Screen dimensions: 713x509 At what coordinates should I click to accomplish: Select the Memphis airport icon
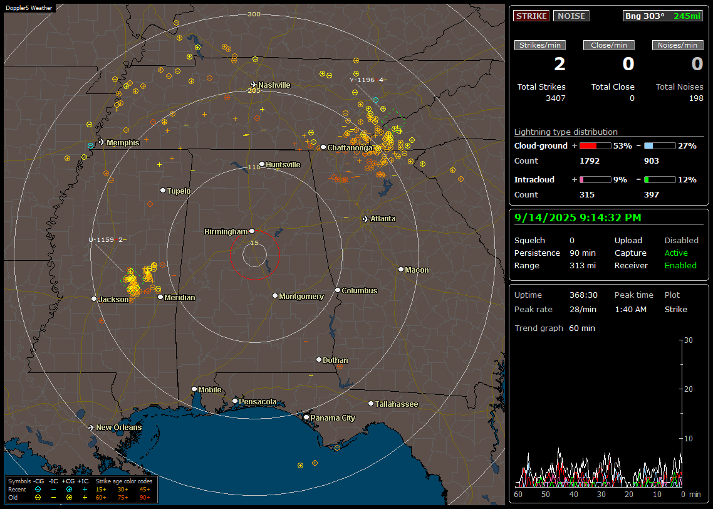(x=102, y=142)
